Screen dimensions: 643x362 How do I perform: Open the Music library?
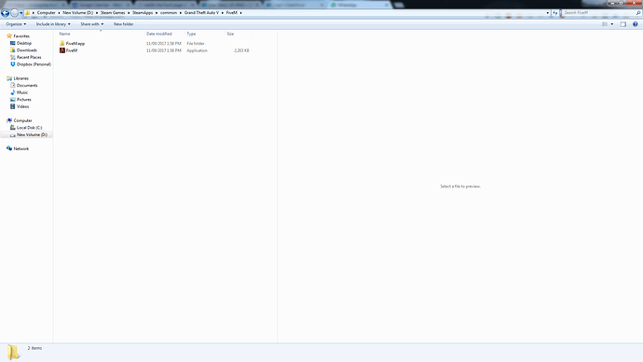point(22,92)
